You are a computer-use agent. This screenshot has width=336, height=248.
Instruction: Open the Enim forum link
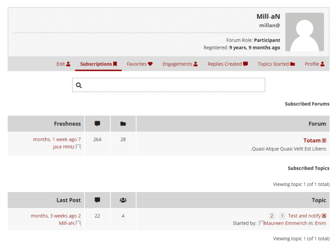(320, 223)
